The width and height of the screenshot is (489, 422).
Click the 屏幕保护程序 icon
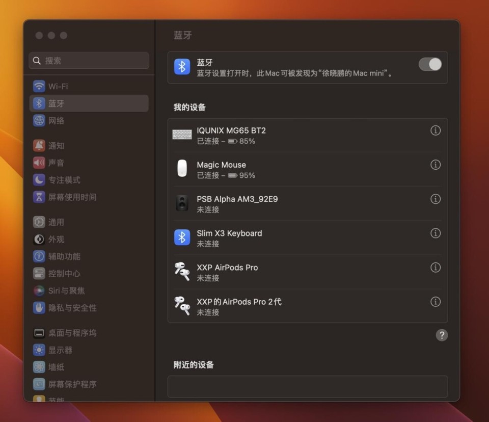point(39,384)
